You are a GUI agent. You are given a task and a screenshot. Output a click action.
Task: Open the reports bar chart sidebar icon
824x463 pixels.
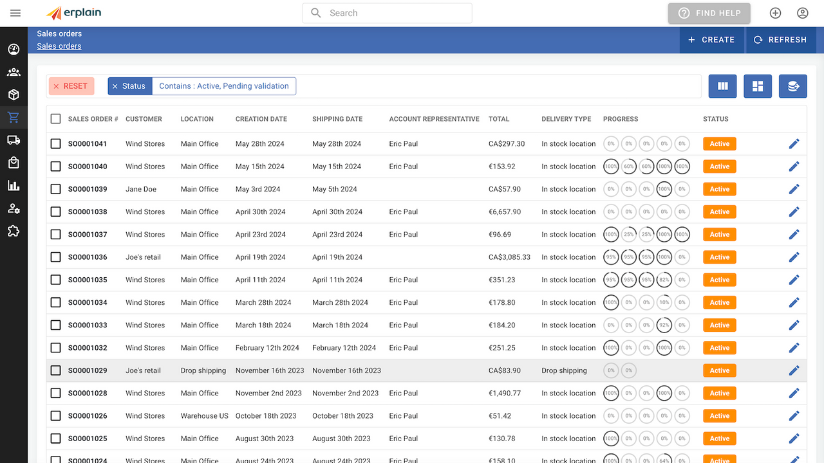(14, 186)
